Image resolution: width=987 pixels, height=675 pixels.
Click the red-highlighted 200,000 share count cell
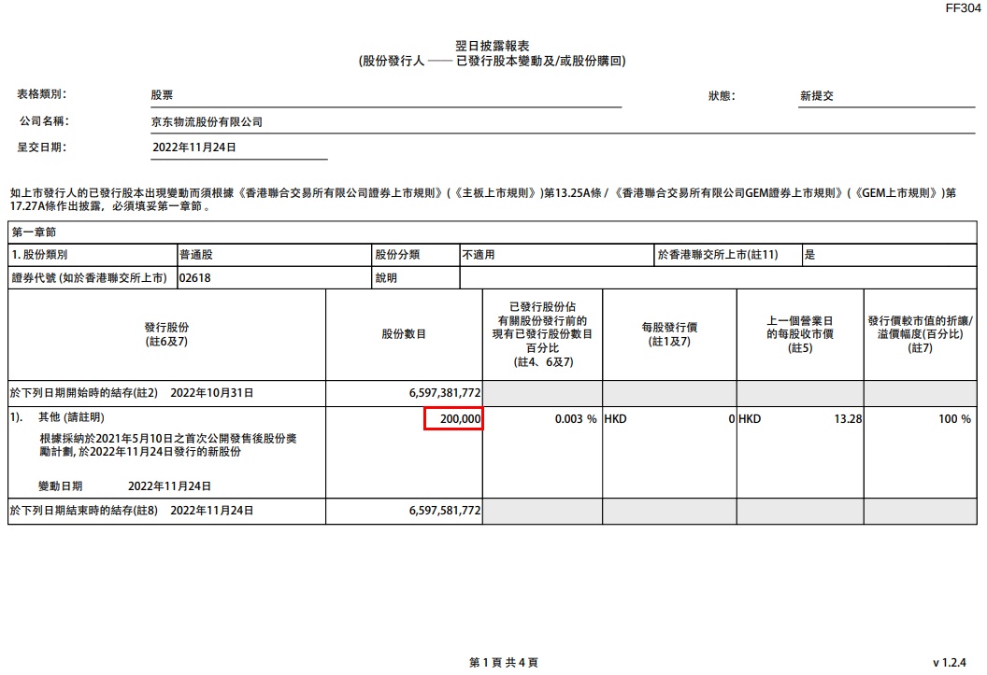point(453,420)
